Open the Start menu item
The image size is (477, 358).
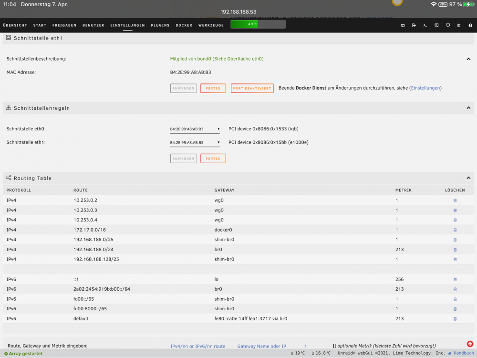(40, 25)
